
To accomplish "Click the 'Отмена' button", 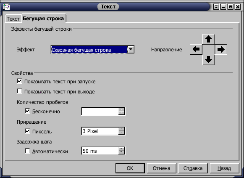I will [x=162, y=168].
